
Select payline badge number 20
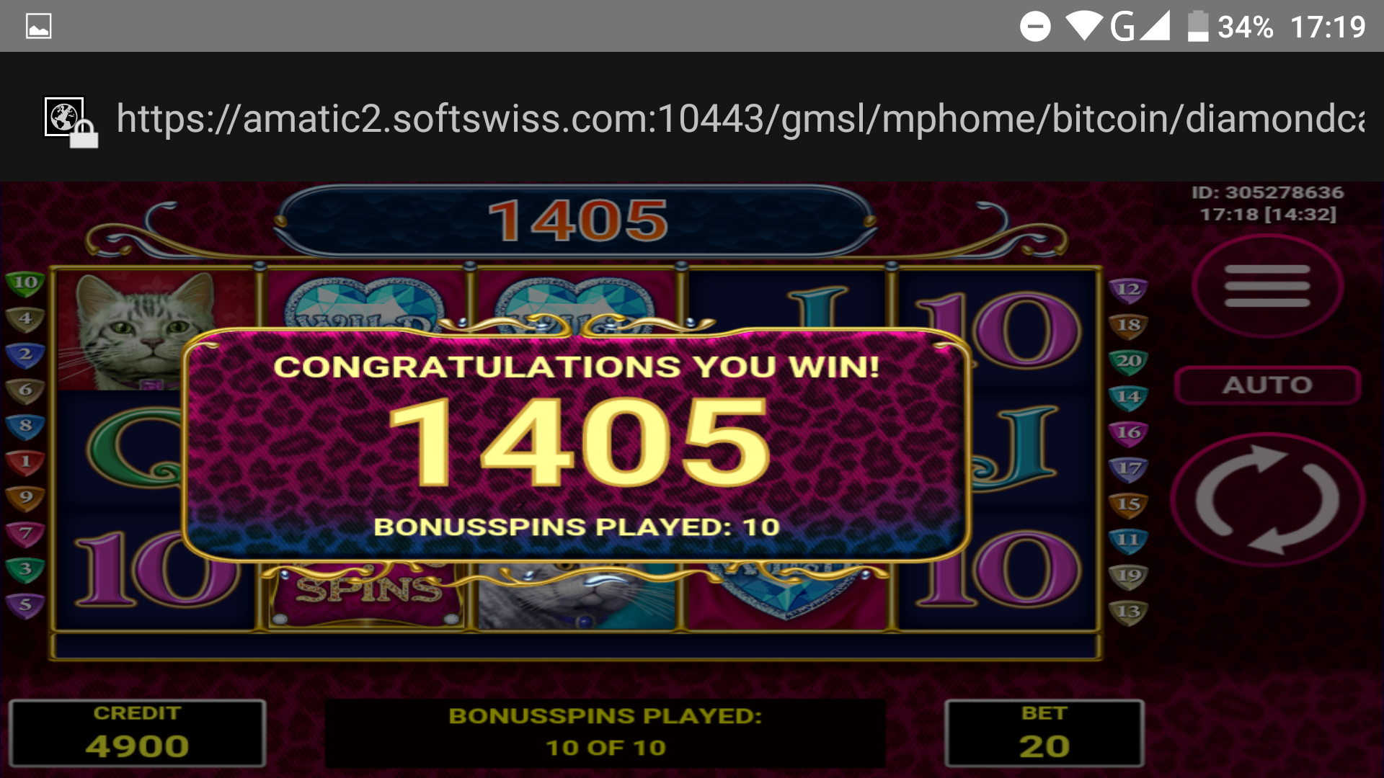pos(1128,361)
